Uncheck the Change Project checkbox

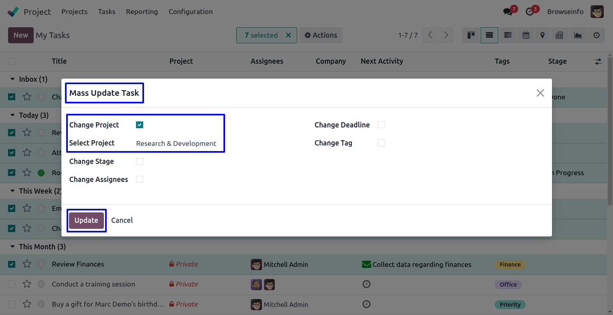(x=140, y=125)
